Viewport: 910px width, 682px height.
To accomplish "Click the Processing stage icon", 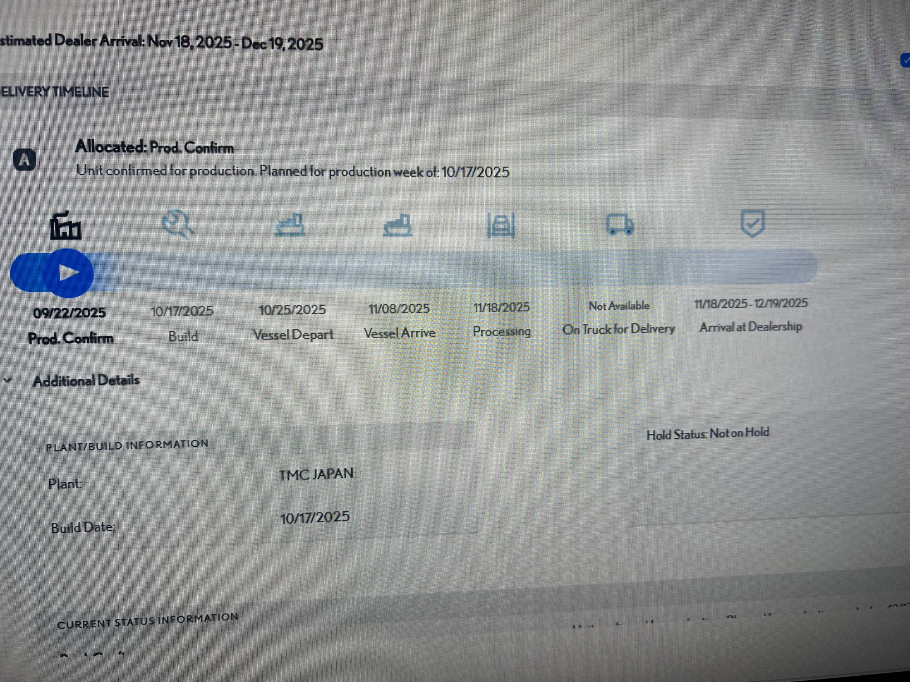I will 501,225.
